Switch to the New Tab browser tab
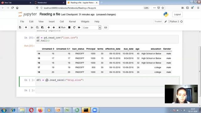The height and width of the screenshot is (113, 201). (x=16, y=3)
